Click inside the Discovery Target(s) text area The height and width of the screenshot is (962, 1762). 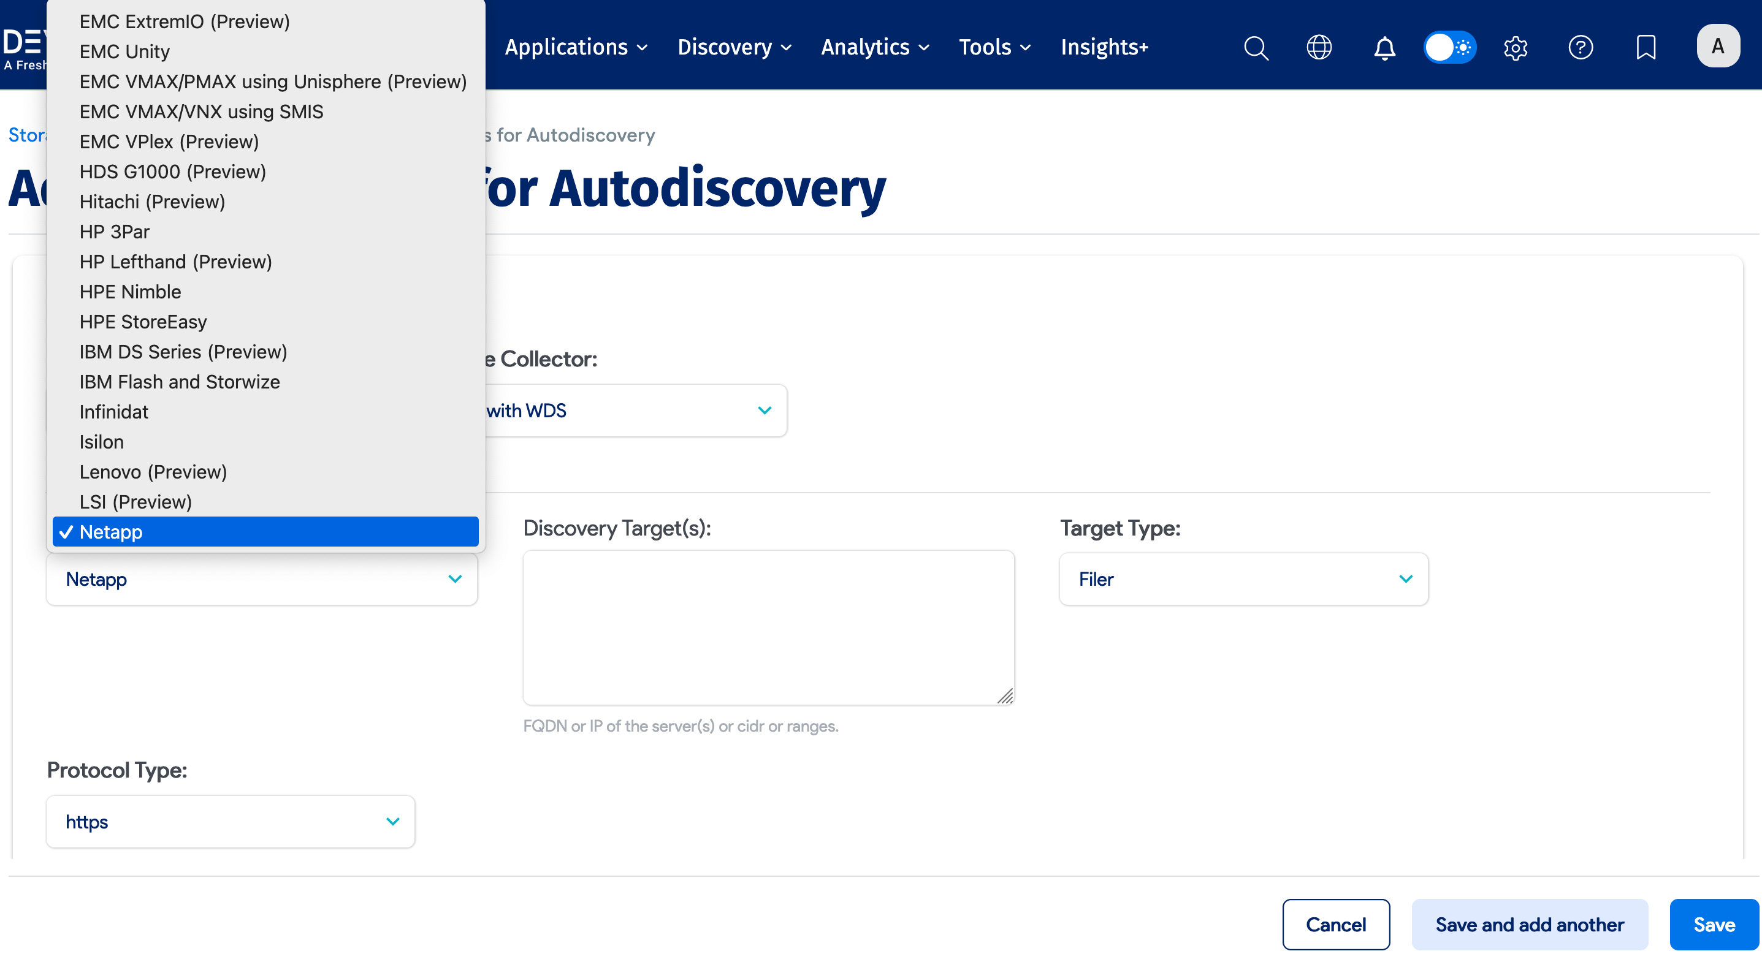pyautogui.click(x=768, y=627)
